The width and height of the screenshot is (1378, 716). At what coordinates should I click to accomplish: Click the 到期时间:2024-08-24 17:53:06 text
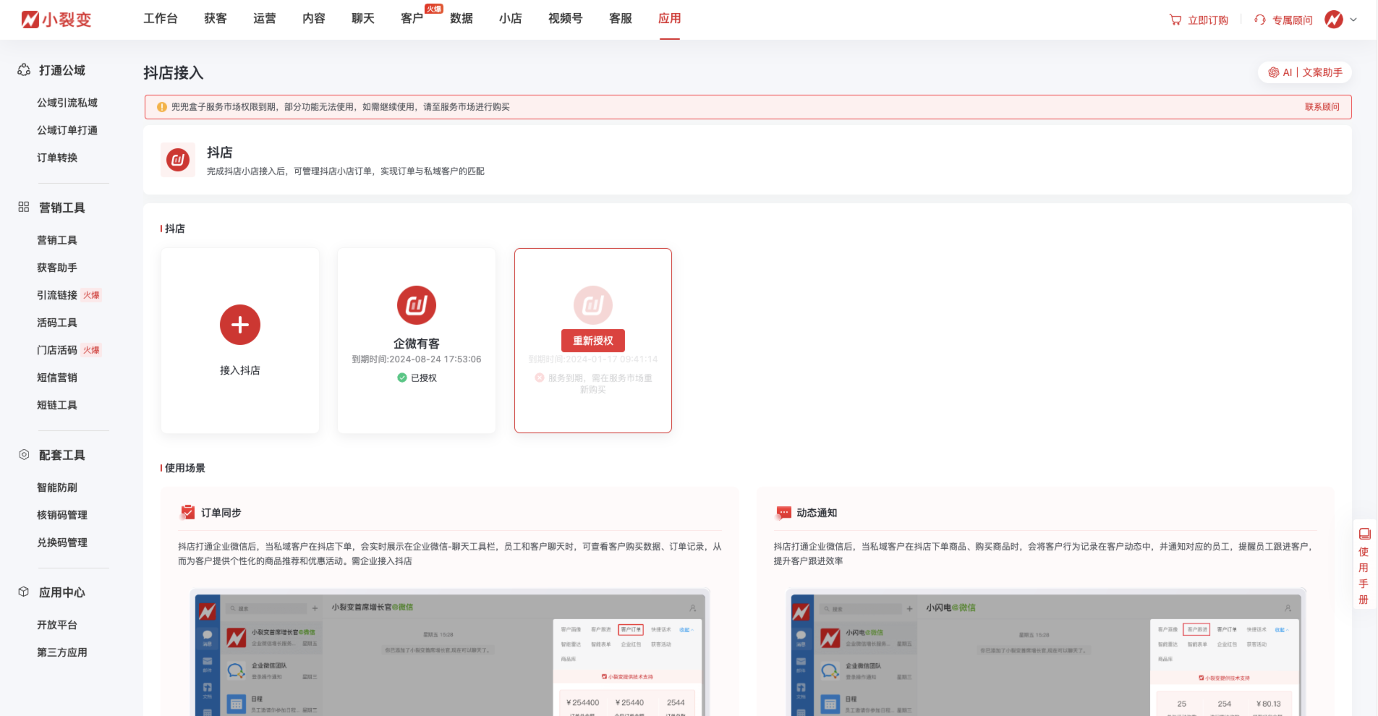click(x=417, y=359)
